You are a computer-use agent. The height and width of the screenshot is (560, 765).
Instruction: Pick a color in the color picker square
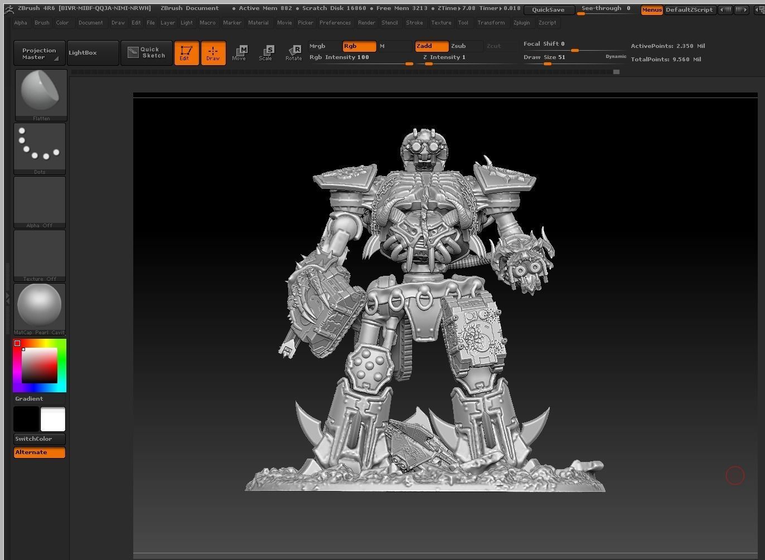[x=40, y=366]
